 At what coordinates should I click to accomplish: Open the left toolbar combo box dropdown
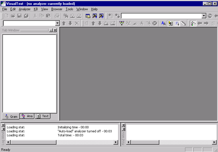pyautogui.click(x=57, y=23)
